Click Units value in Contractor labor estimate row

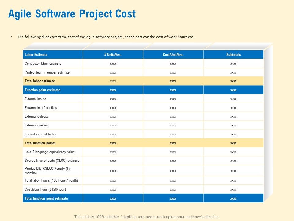113,64
